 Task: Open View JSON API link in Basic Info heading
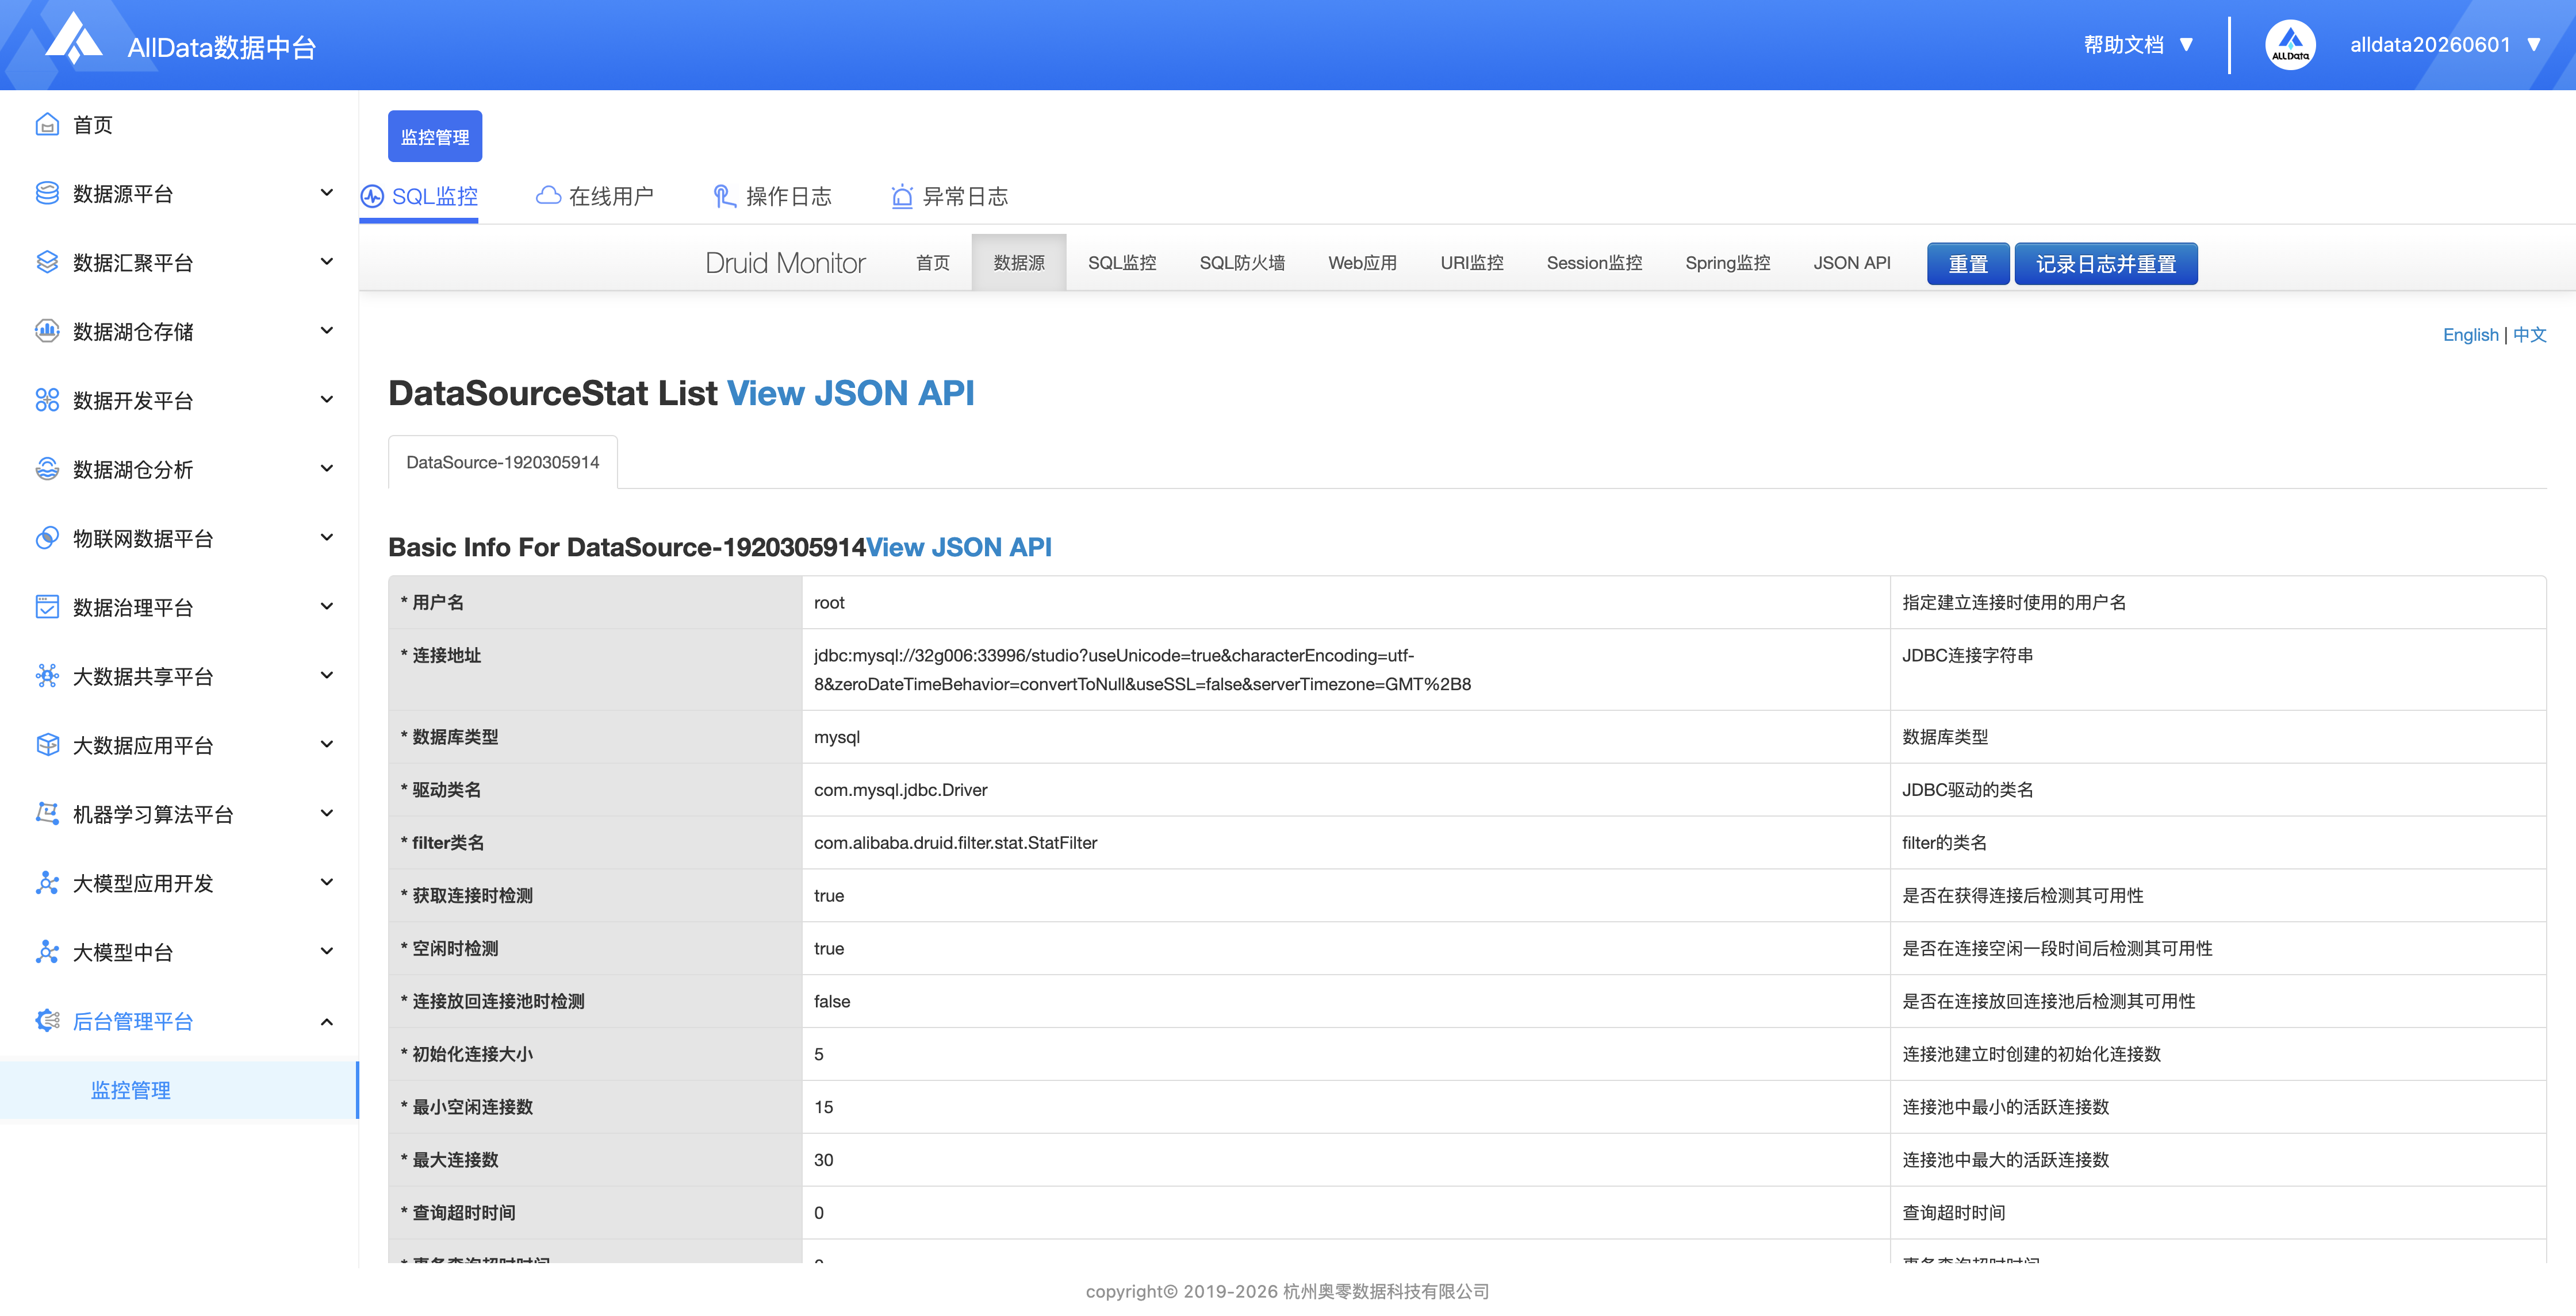[958, 548]
